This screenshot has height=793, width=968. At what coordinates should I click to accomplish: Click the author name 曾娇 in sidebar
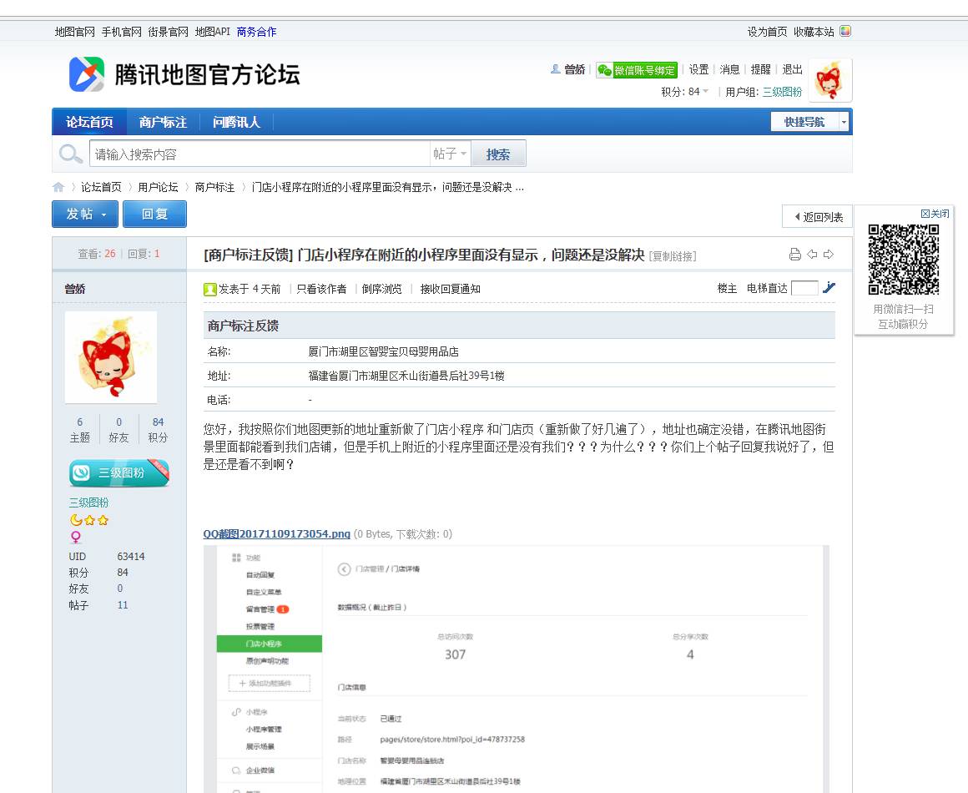click(x=75, y=289)
